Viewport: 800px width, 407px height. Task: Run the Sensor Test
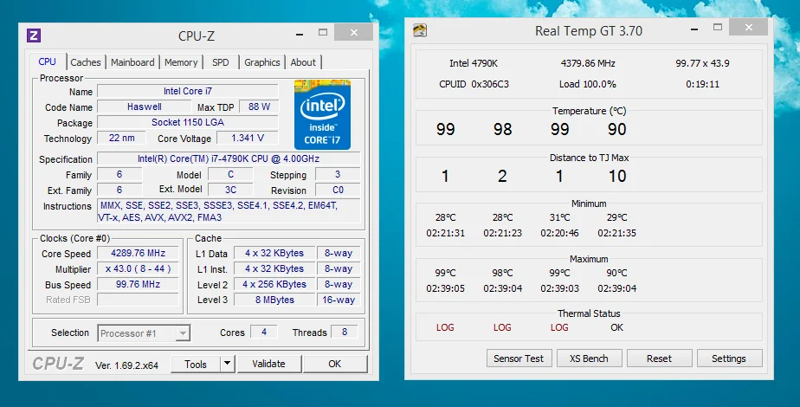519,359
